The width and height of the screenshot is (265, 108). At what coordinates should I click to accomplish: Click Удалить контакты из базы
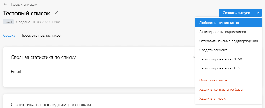pyautogui.click(x=221, y=89)
